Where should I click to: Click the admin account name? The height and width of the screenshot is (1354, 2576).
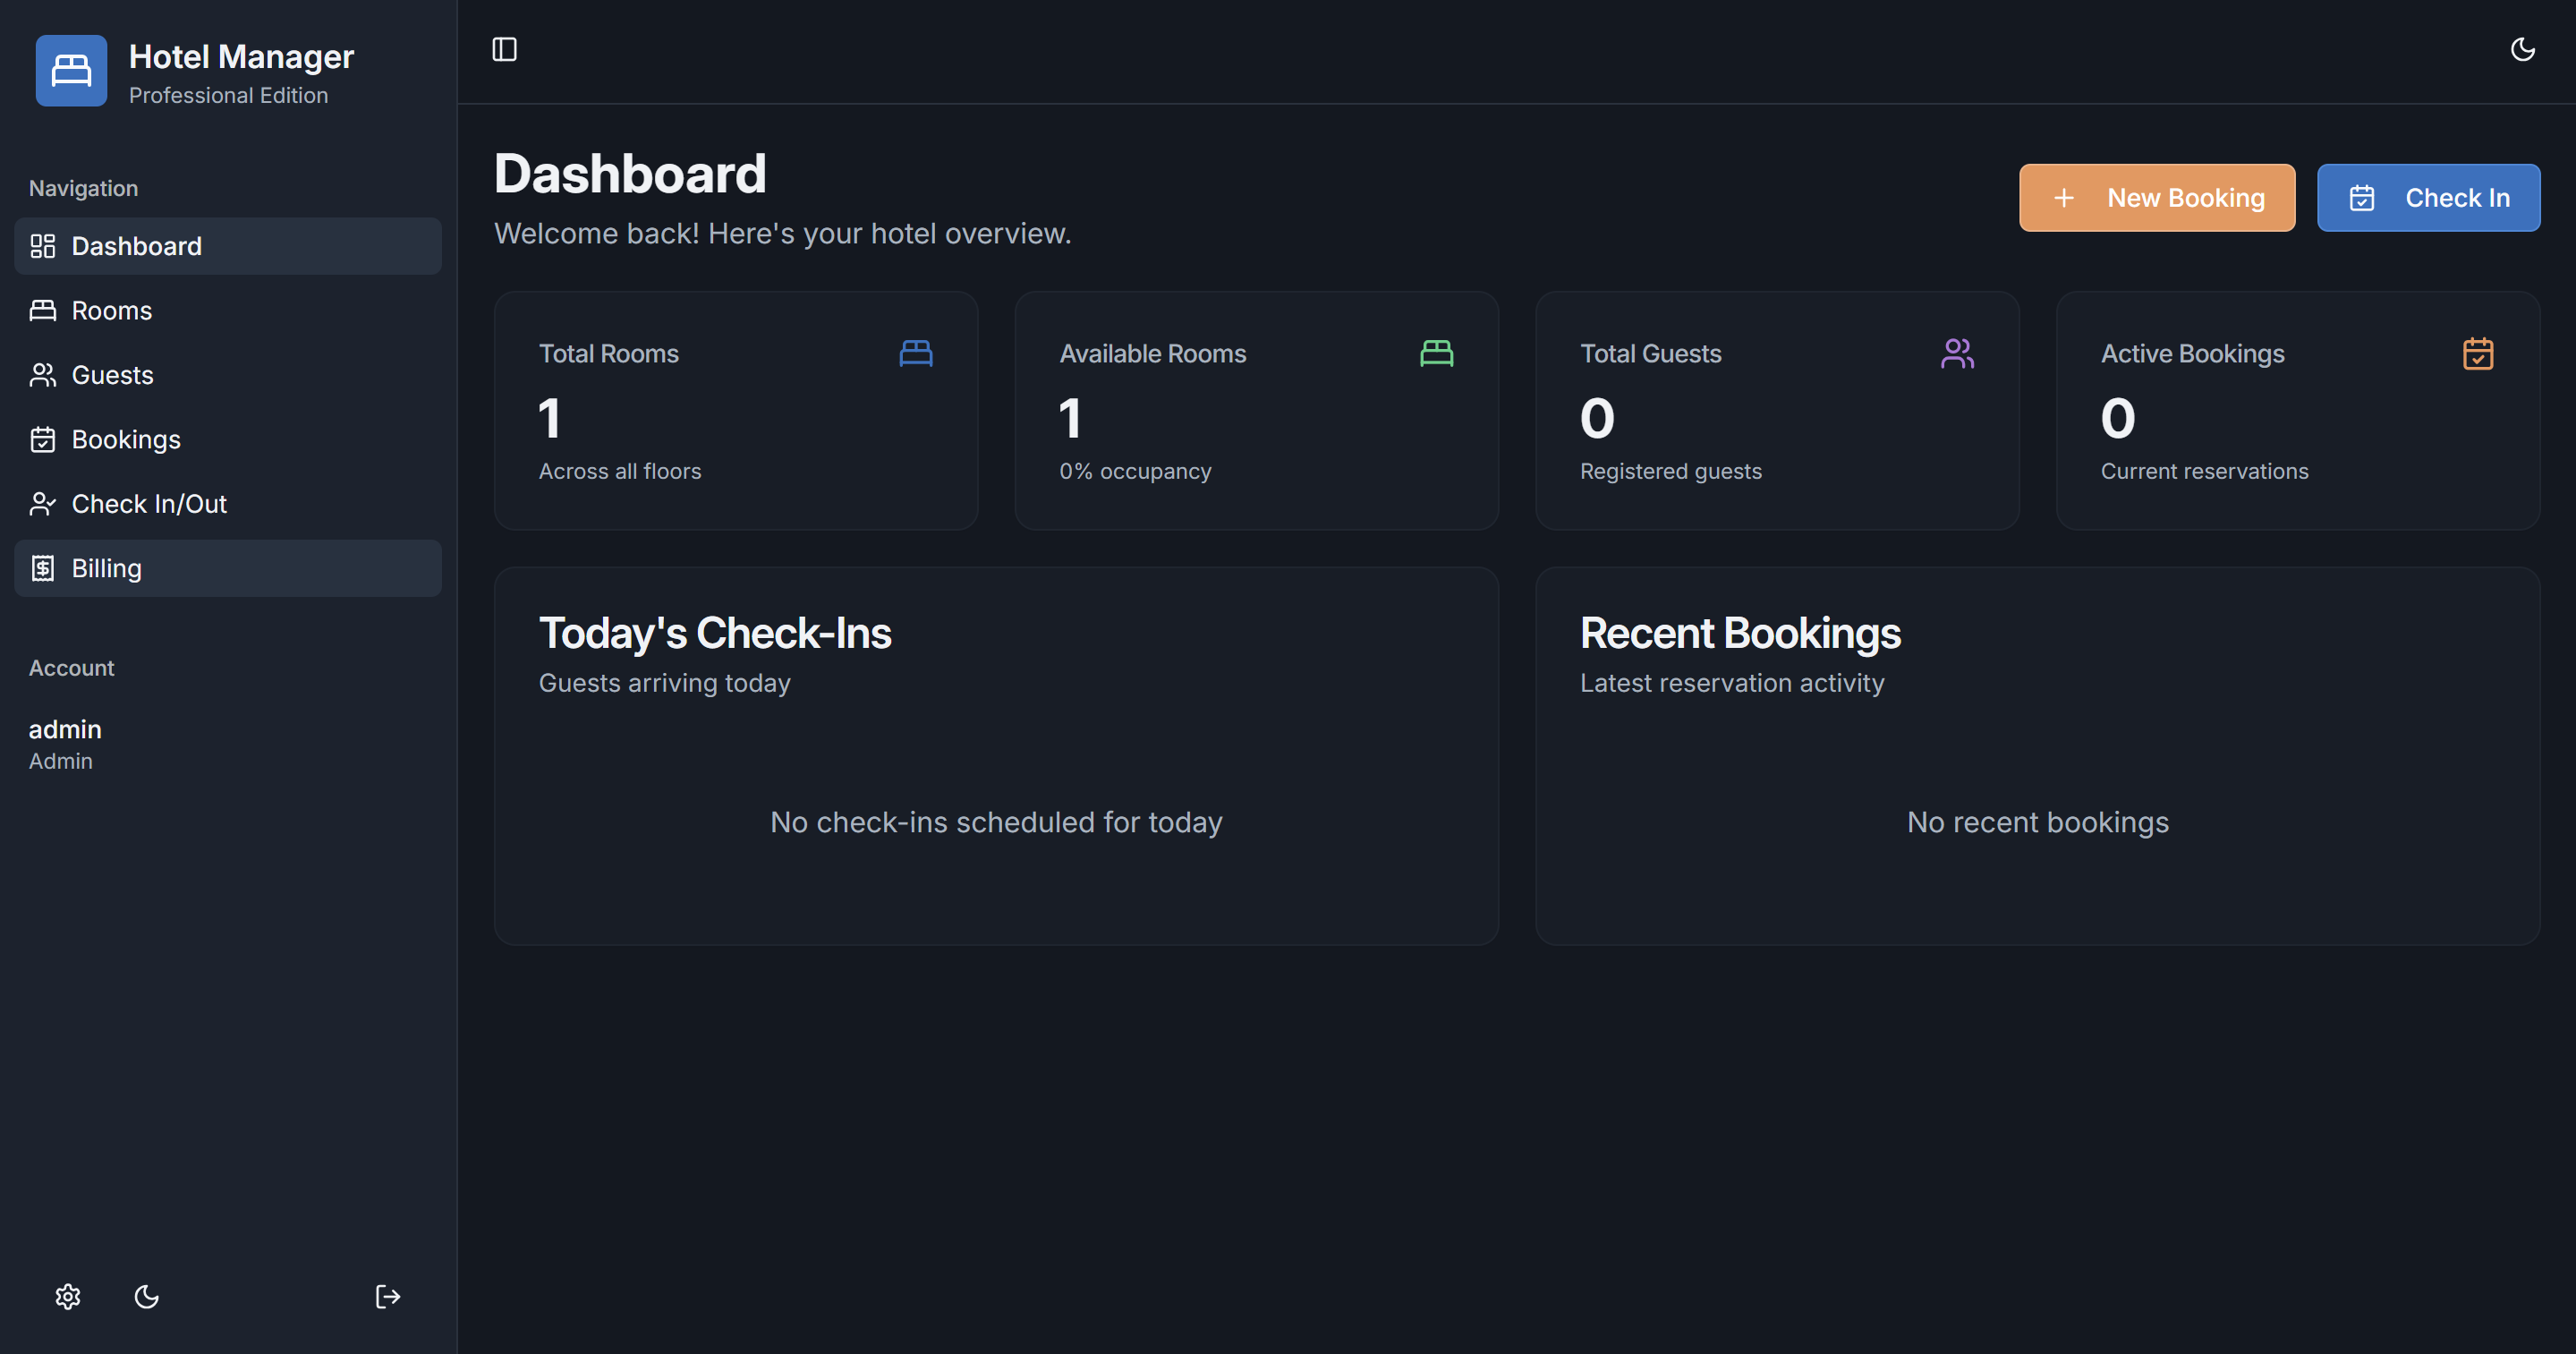(65, 729)
